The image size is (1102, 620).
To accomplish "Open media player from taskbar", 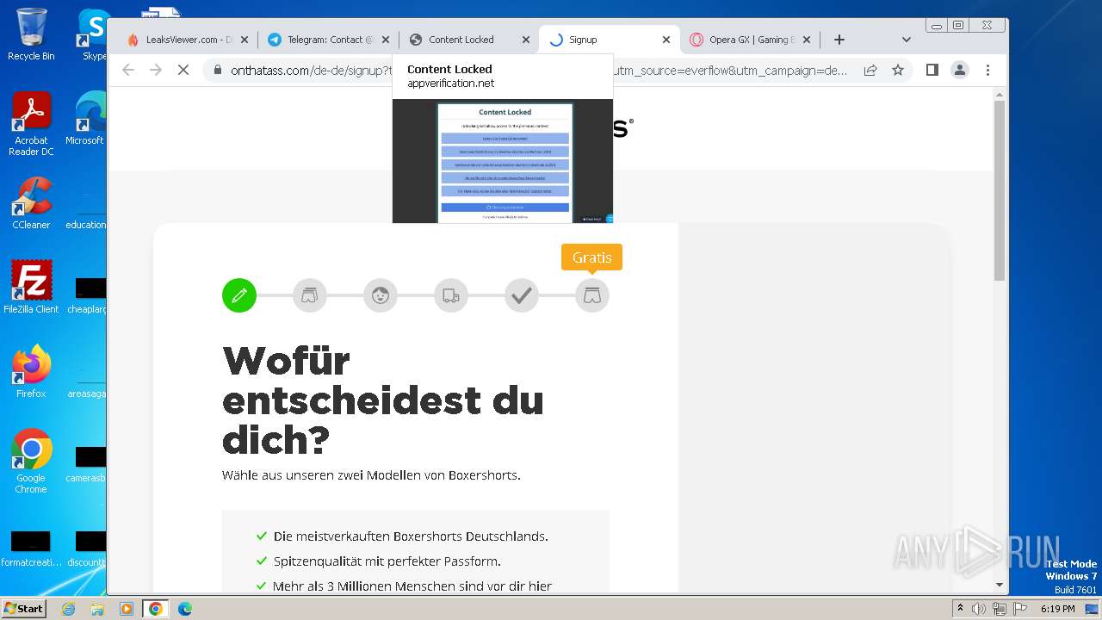I will point(127,609).
